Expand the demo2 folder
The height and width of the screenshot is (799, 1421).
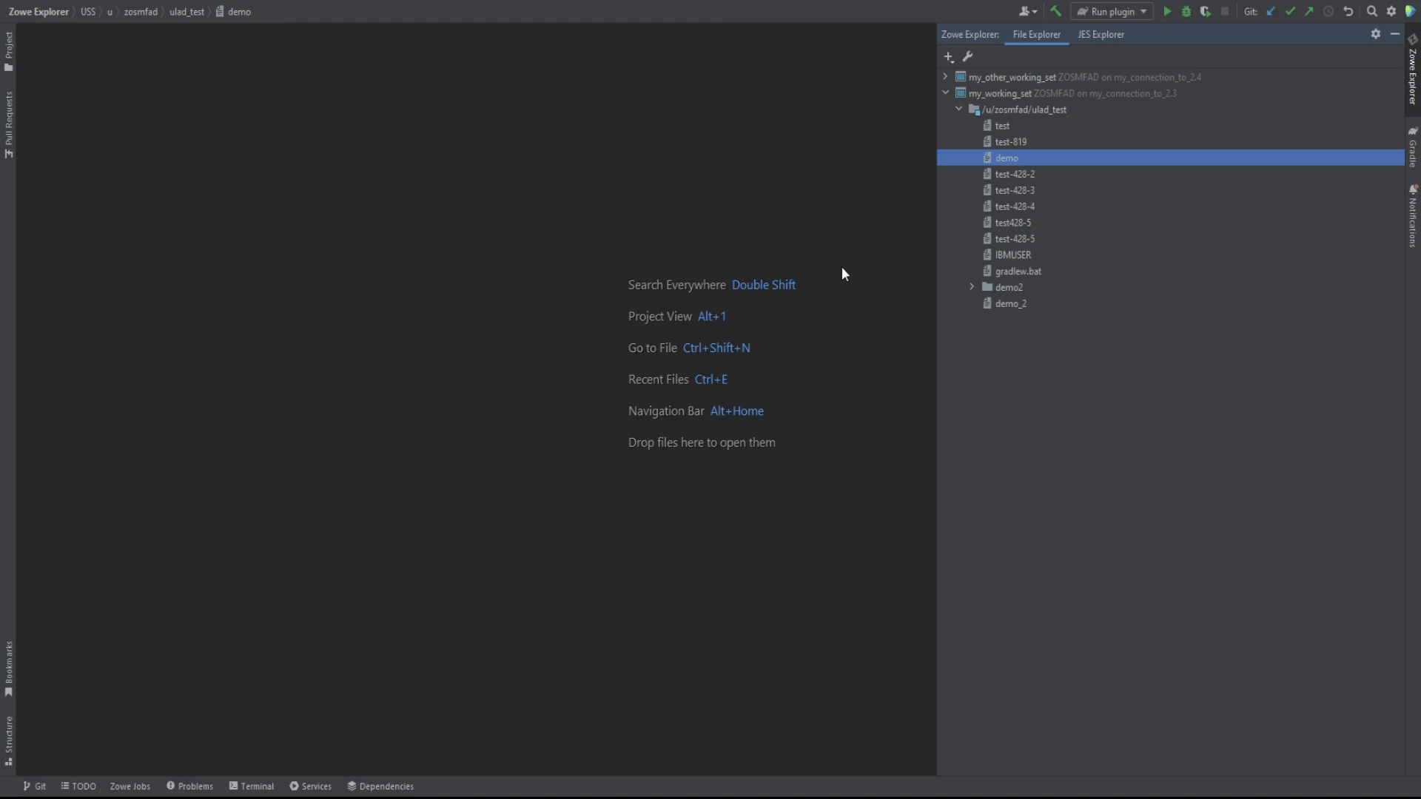coord(972,287)
